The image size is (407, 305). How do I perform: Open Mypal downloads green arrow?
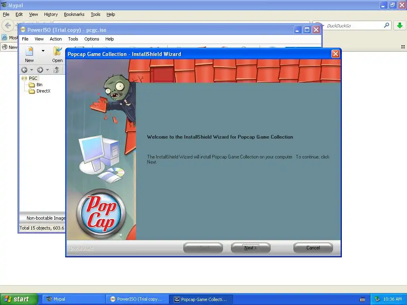pyautogui.click(x=400, y=25)
